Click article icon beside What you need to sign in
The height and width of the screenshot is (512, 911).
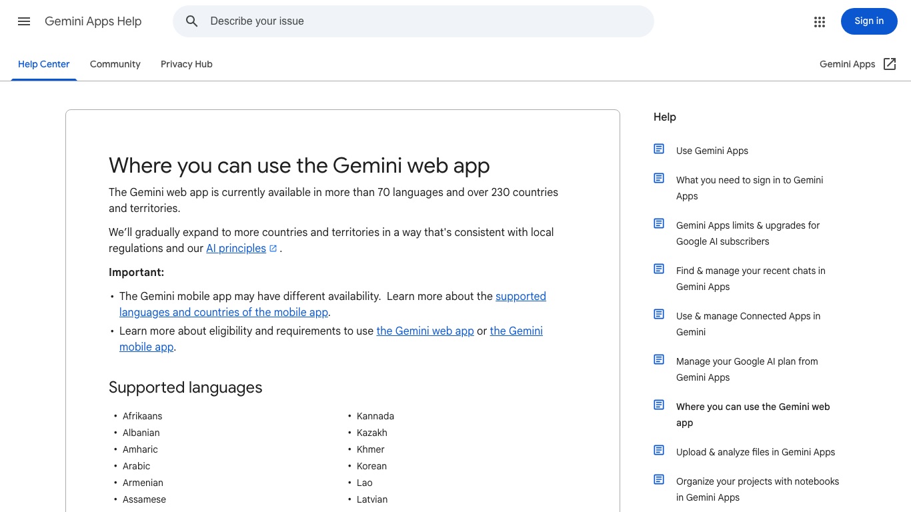(x=659, y=179)
